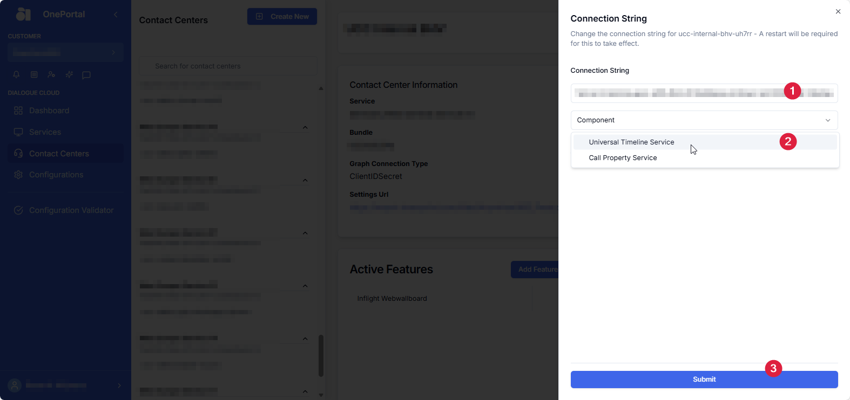The height and width of the screenshot is (400, 850).
Task: Click the Create New button
Action: (282, 17)
